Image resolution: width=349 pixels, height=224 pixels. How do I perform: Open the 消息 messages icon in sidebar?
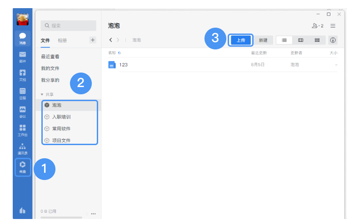pyautogui.click(x=23, y=37)
